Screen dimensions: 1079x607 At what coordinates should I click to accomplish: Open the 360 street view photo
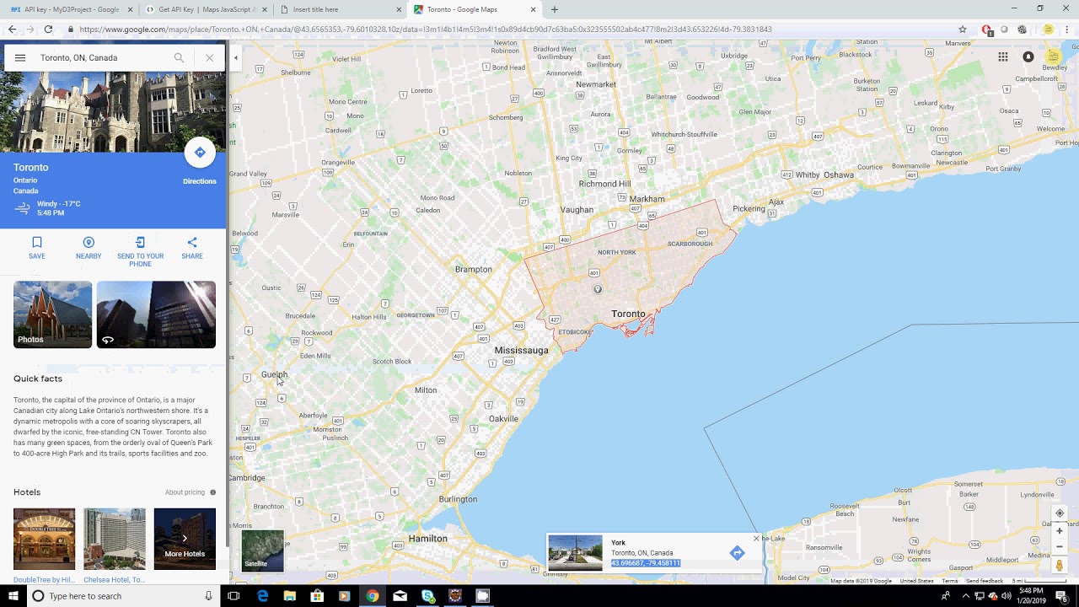click(156, 314)
